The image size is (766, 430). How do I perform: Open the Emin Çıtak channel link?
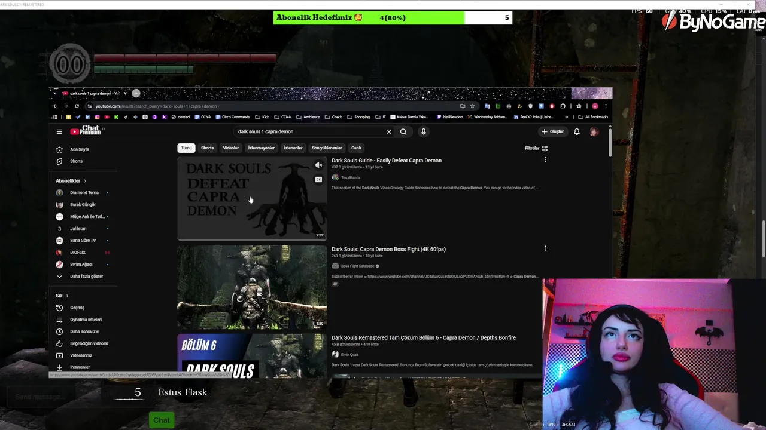pos(349,355)
